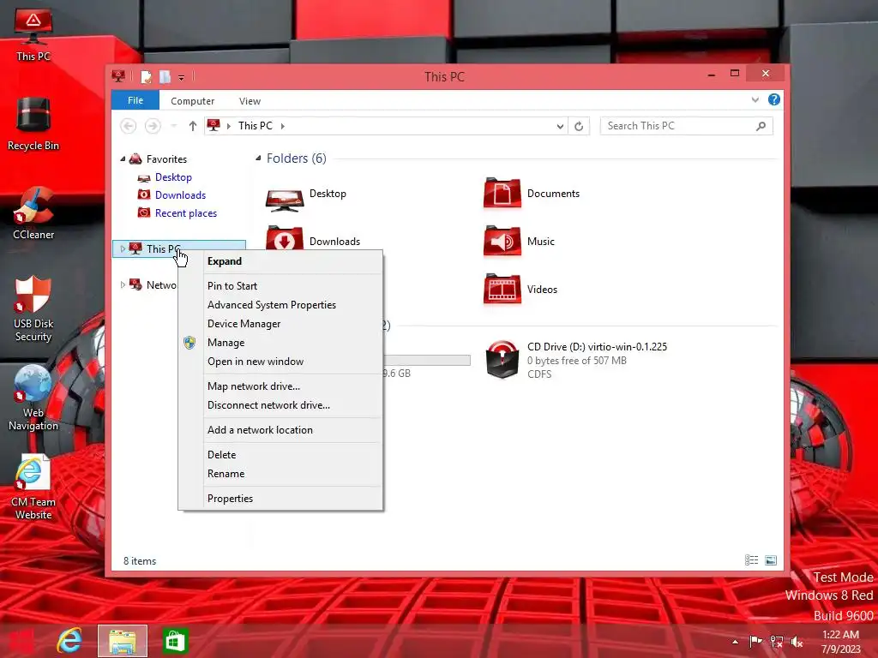Open This PC desktop icon
The width and height of the screenshot is (878, 658).
click(33, 36)
